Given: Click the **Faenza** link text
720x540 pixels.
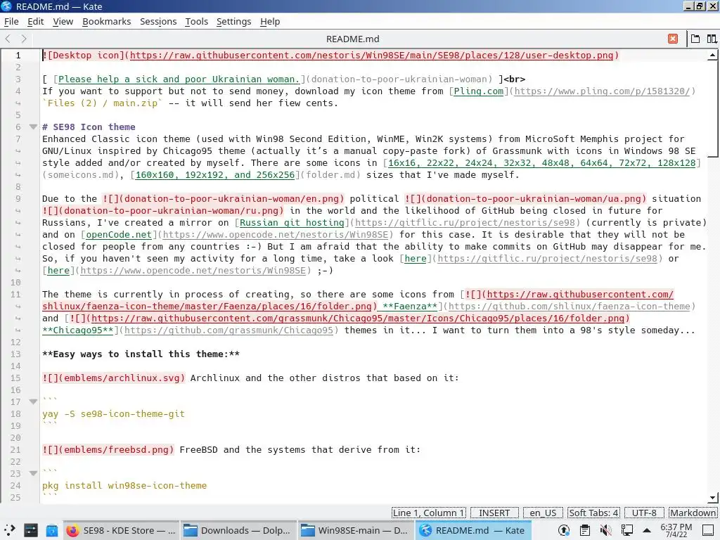Looking at the screenshot, I should [x=410, y=307].
